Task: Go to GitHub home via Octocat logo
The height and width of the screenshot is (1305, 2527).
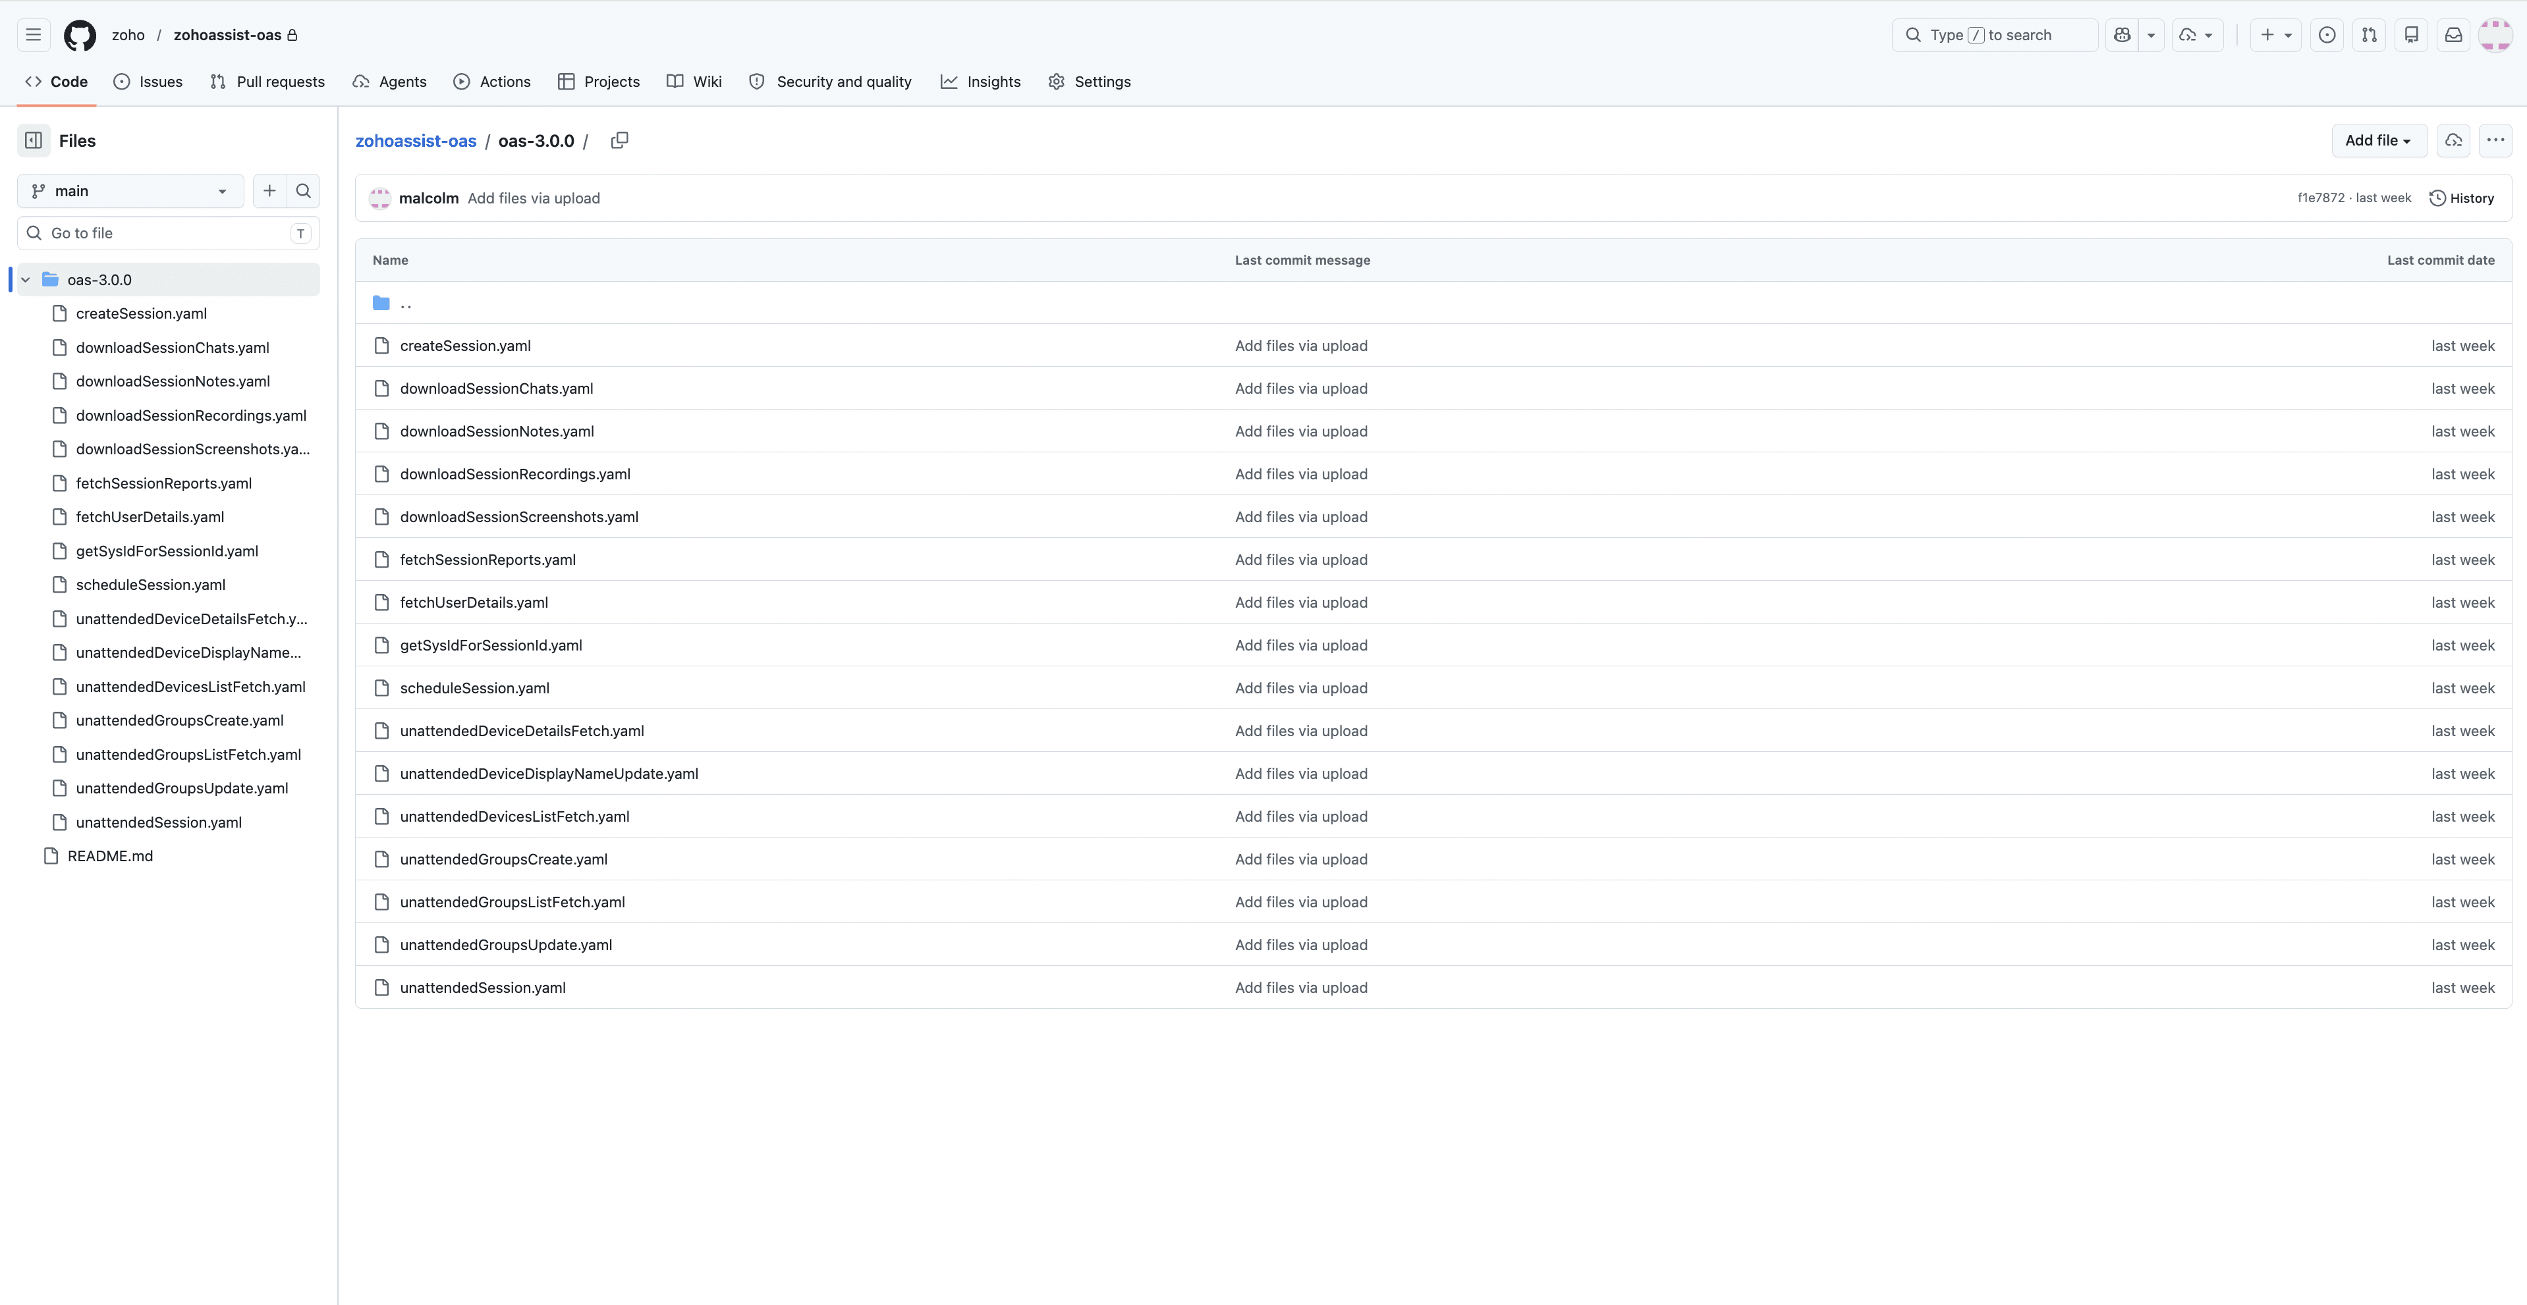Action: coord(80,36)
